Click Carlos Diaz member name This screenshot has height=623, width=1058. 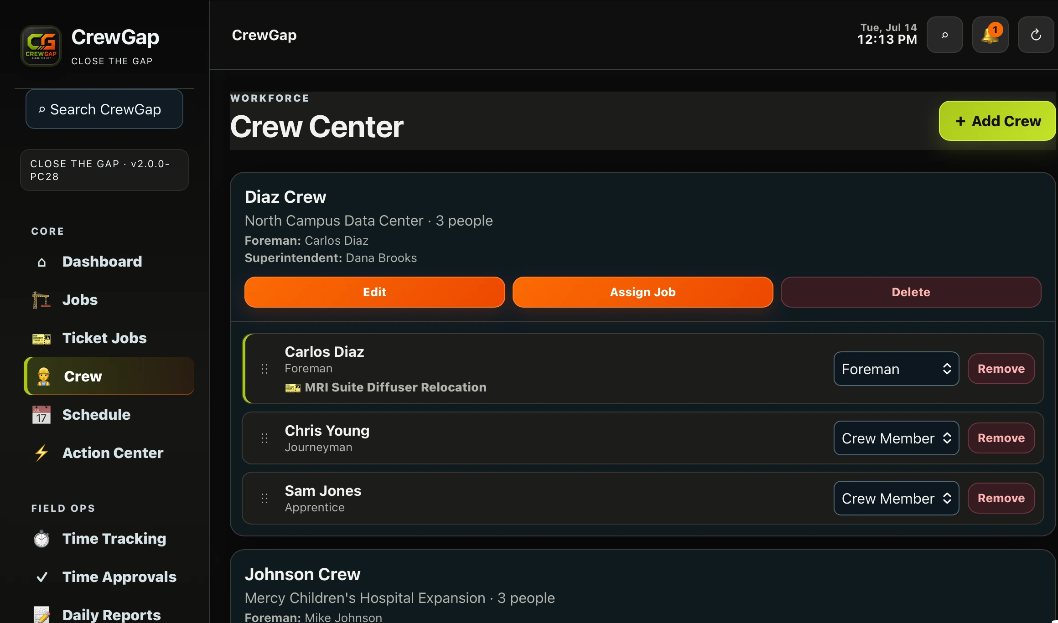[324, 352]
